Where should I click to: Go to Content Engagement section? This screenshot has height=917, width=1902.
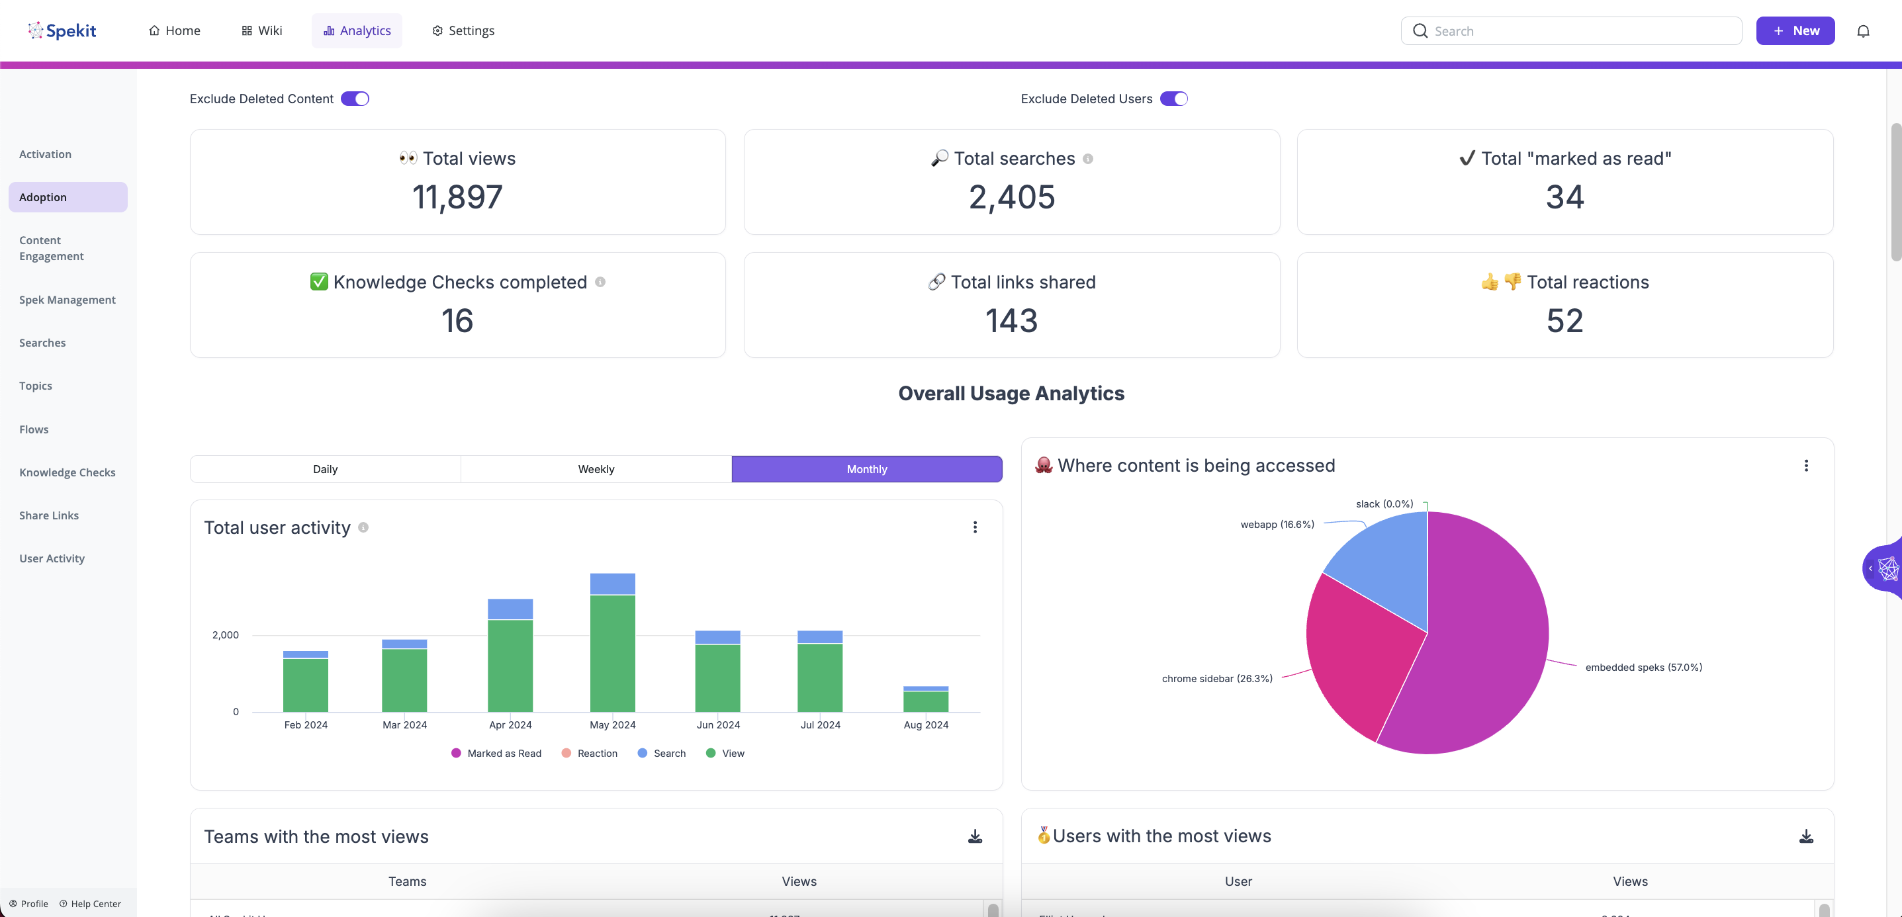tap(68, 248)
